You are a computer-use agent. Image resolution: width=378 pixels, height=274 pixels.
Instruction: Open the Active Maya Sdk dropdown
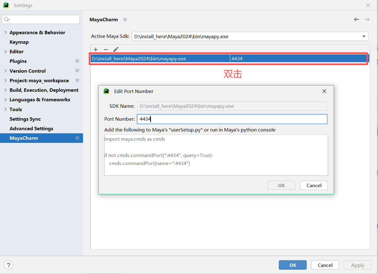pyautogui.click(x=363, y=36)
